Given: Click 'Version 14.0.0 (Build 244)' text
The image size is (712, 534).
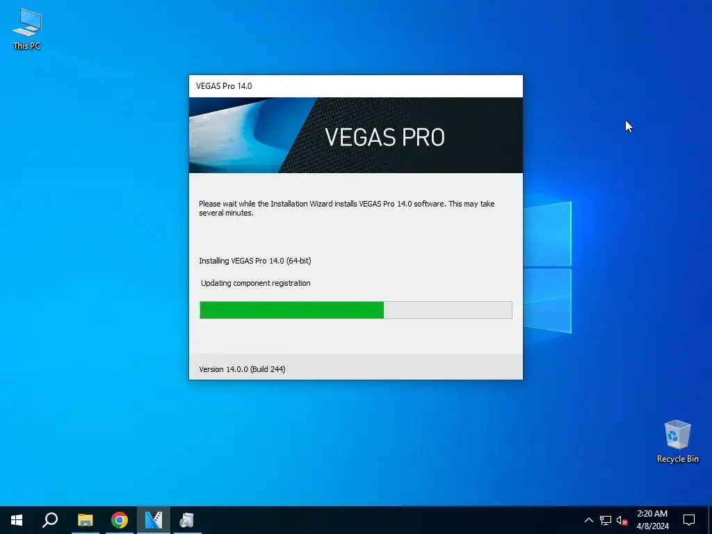Looking at the screenshot, I should tap(242, 369).
